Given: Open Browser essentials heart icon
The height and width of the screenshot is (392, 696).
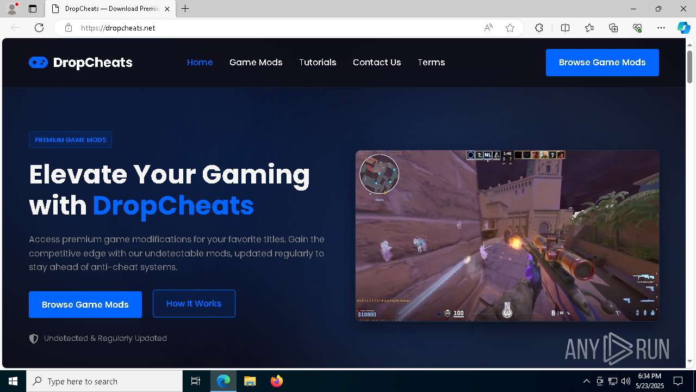Looking at the screenshot, I should click(637, 28).
